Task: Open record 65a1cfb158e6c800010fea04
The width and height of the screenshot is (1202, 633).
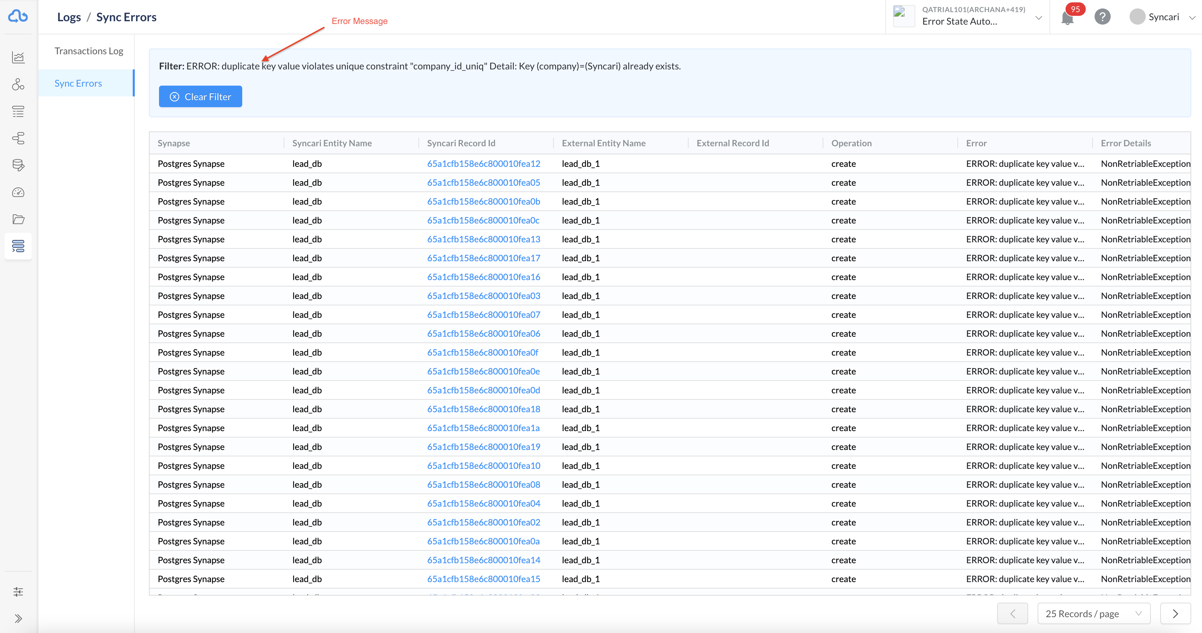Action: (x=483, y=504)
